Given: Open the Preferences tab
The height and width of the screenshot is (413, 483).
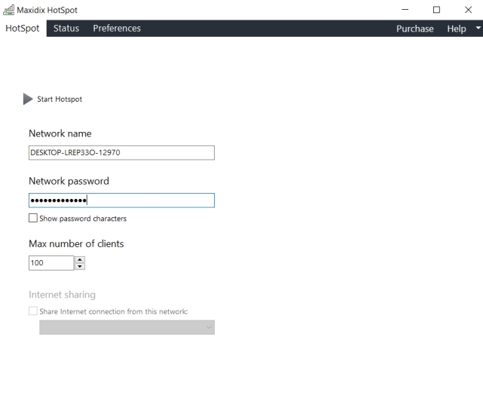Looking at the screenshot, I should coord(117,29).
